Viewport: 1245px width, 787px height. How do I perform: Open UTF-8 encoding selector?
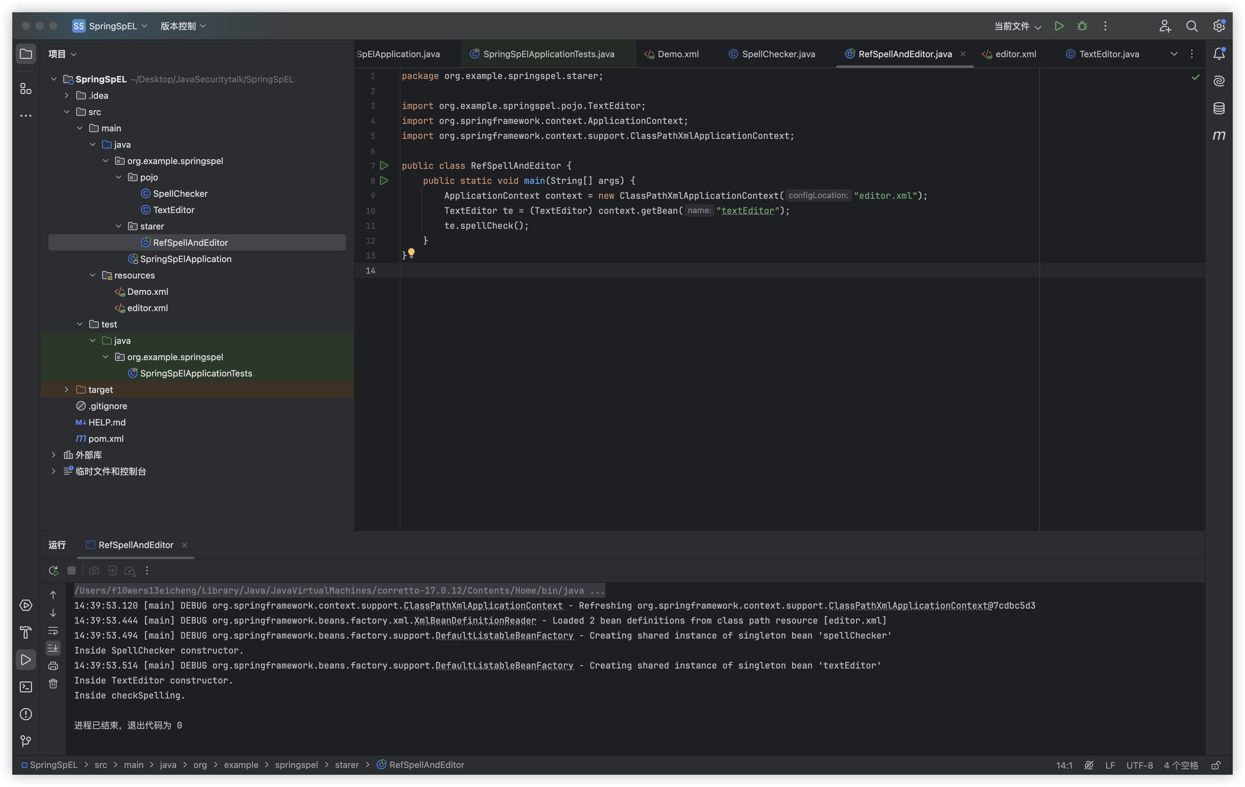coord(1139,765)
